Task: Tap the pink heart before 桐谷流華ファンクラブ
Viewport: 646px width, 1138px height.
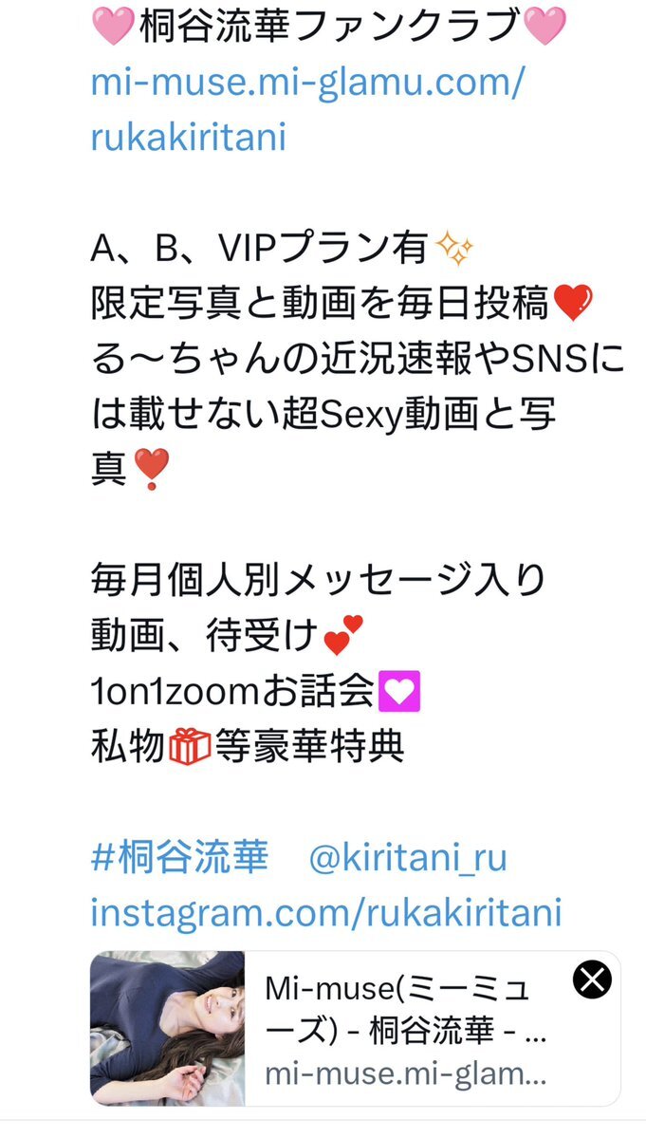Action: [x=113, y=27]
